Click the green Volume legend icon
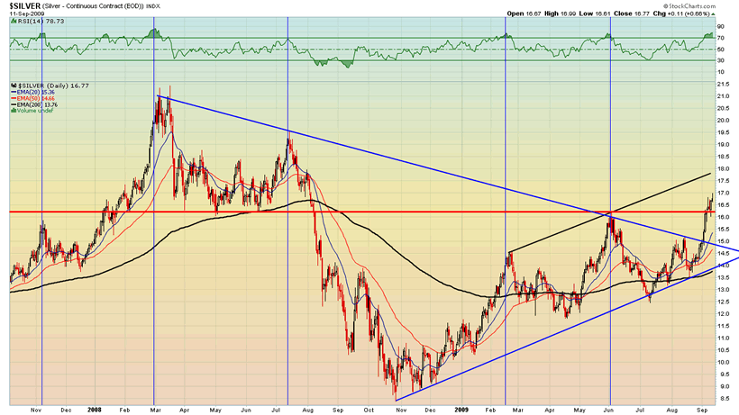Viewport: 739px width, 415px height. tap(14, 111)
